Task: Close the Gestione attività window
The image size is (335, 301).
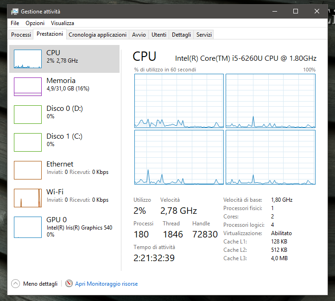Action: pyautogui.click(x=317, y=11)
